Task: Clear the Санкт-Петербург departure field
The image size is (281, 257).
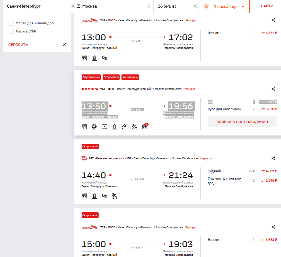Action: pyautogui.click(x=73, y=6)
